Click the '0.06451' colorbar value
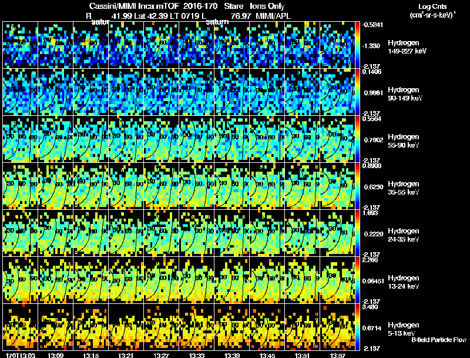Screen dimensions: 470x358 373,281
